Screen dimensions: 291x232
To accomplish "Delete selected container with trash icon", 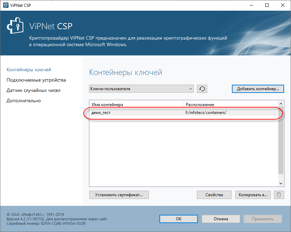I will tap(279, 195).
